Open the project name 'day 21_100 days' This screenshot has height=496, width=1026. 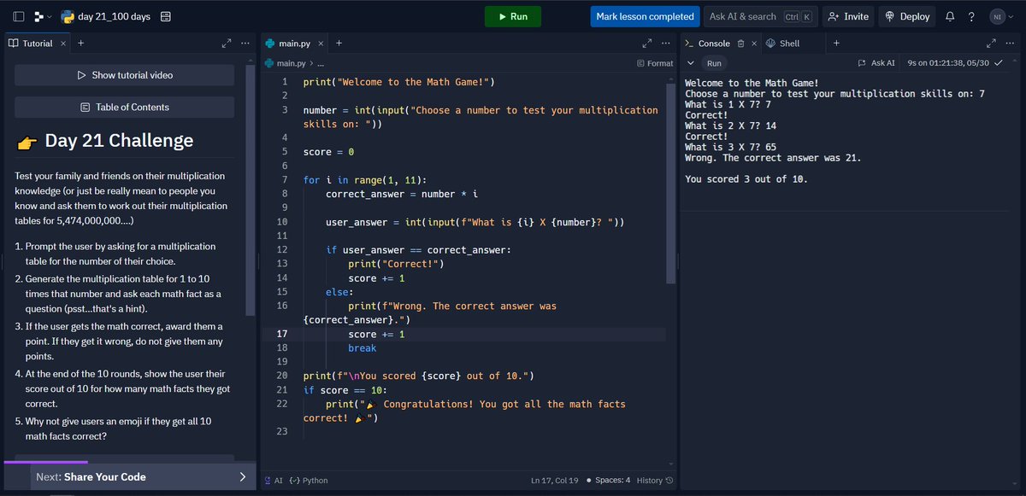114,16
